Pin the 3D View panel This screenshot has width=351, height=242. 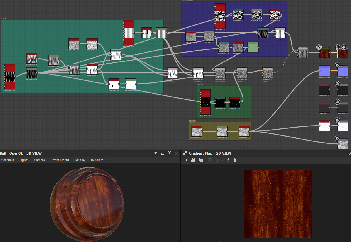point(155,153)
